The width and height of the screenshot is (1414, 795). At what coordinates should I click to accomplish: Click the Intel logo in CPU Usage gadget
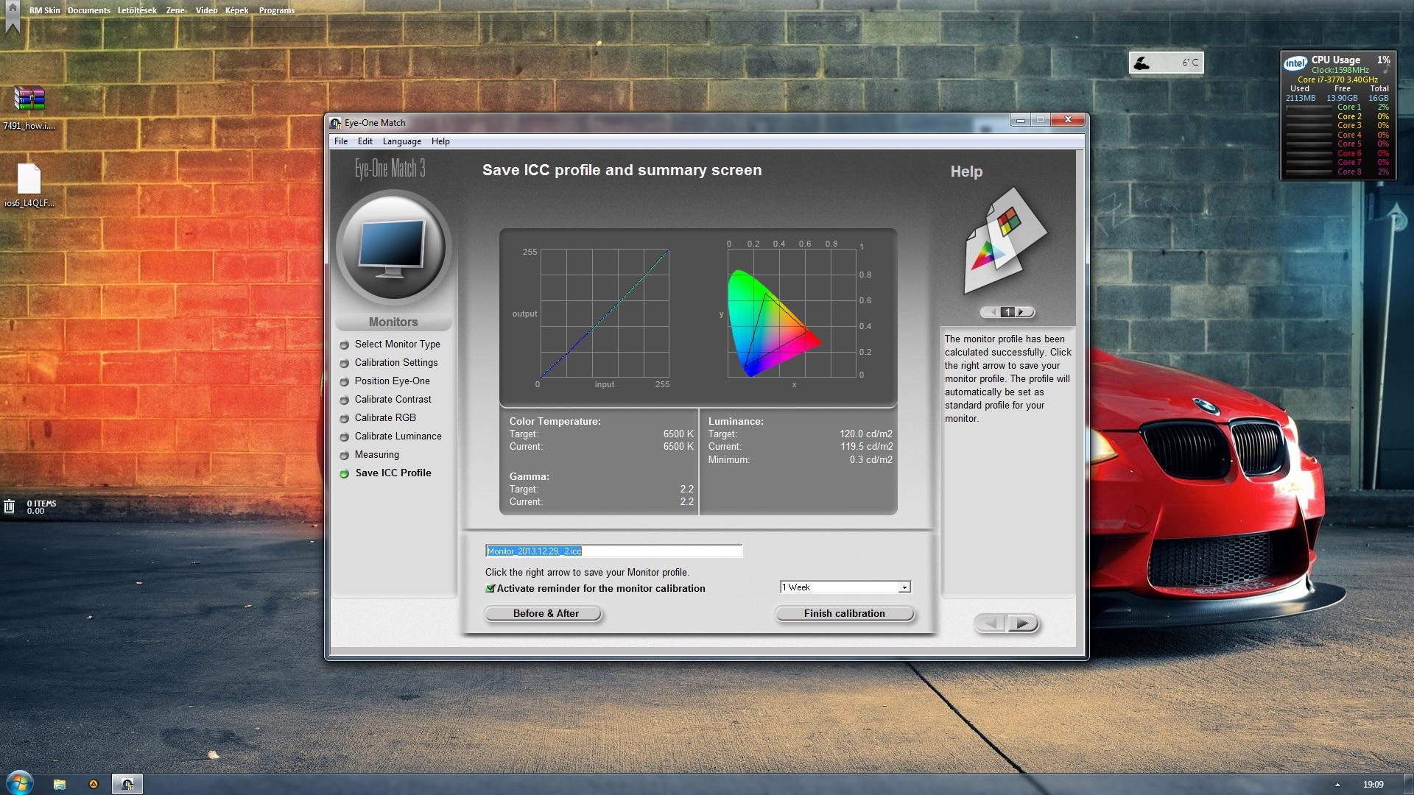[x=1295, y=64]
